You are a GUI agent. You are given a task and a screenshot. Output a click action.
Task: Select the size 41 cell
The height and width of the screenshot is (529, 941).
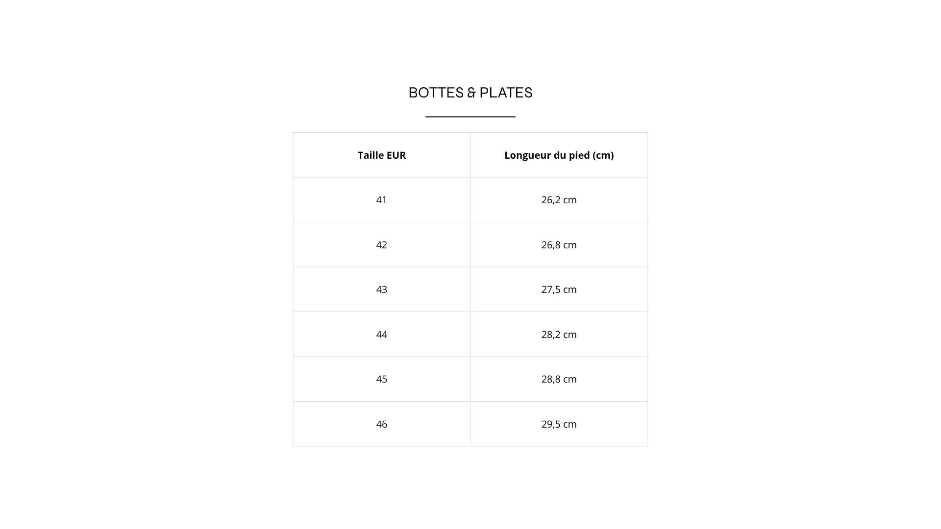381,200
